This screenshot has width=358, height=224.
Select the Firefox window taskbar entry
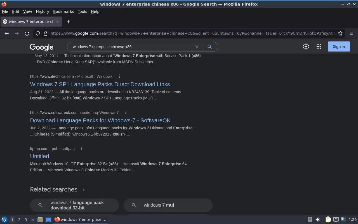(x=81, y=220)
